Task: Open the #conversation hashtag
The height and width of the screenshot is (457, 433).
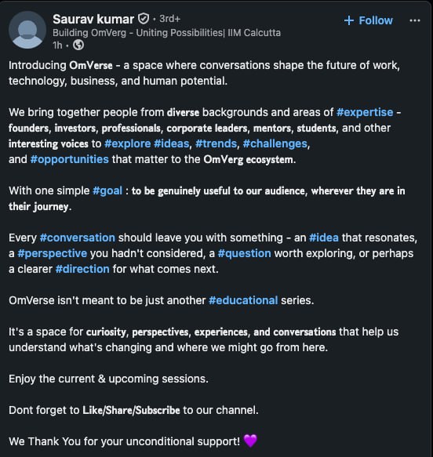Action: point(78,238)
